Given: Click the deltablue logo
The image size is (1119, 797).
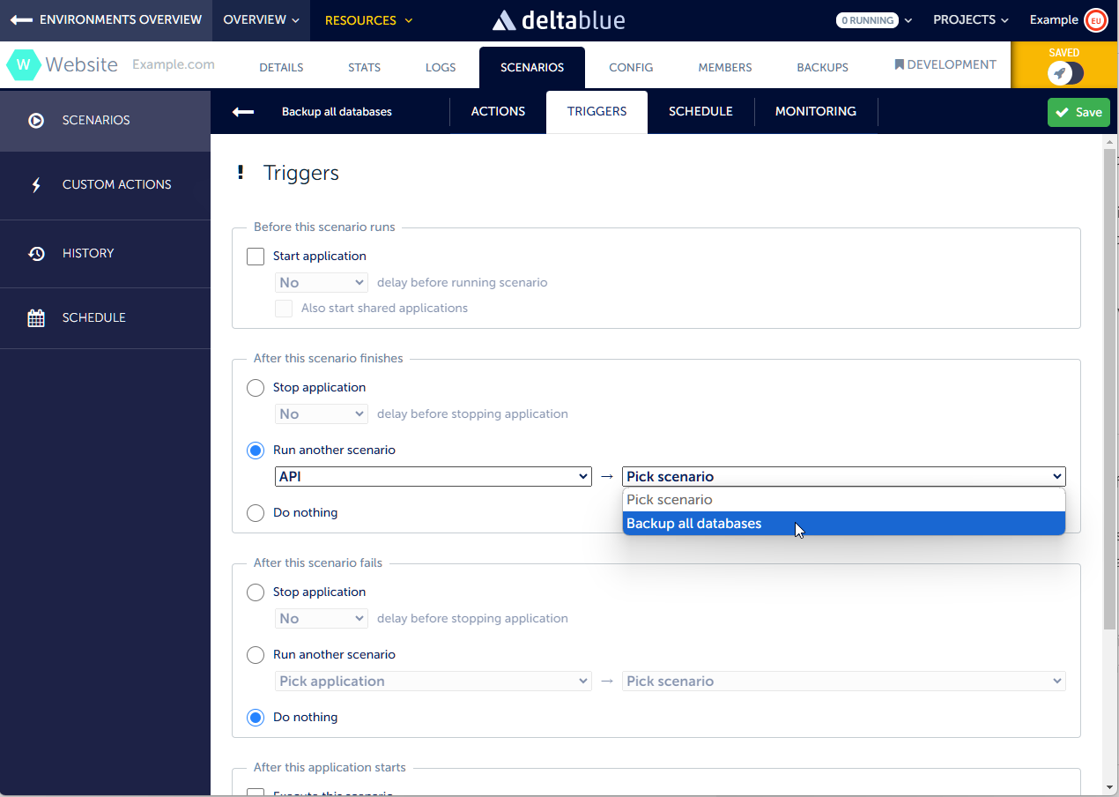Looking at the screenshot, I should pyautogui.click(x=559, y=20).
